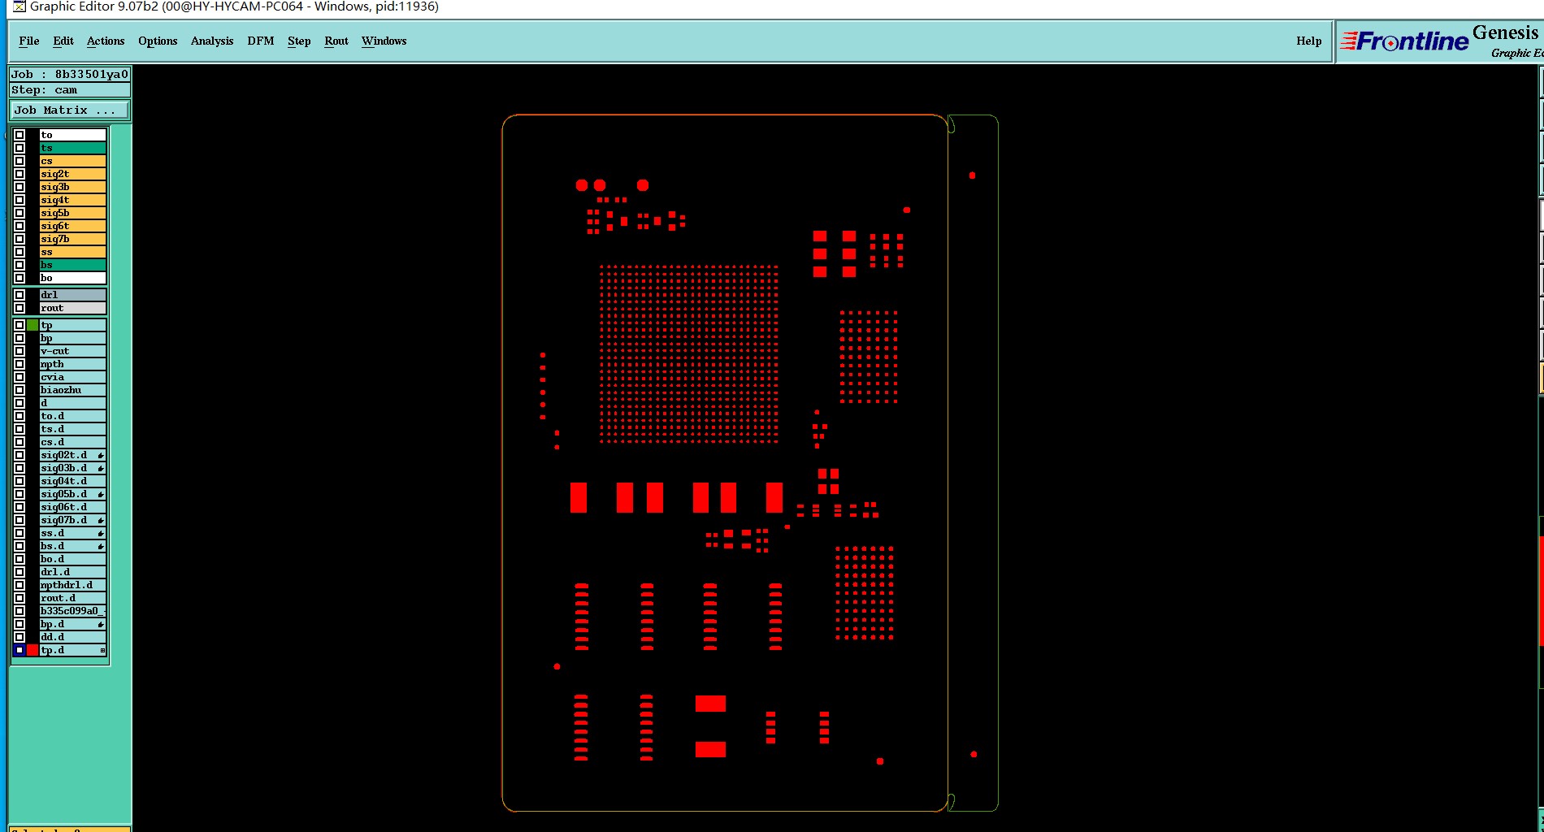Toggle the checkbox for layer tp
Viewport: 1544px width, 832px height.
click(20, 325)
